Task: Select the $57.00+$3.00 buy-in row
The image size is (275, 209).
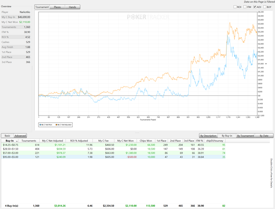Action: coord(113,153)
